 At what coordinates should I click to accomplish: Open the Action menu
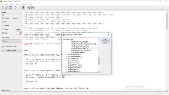[12, 4]
